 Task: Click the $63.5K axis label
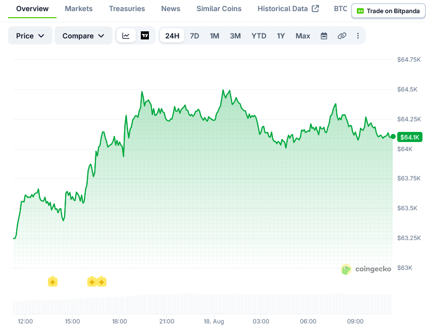pyautogui.click(x=407, y=208)
